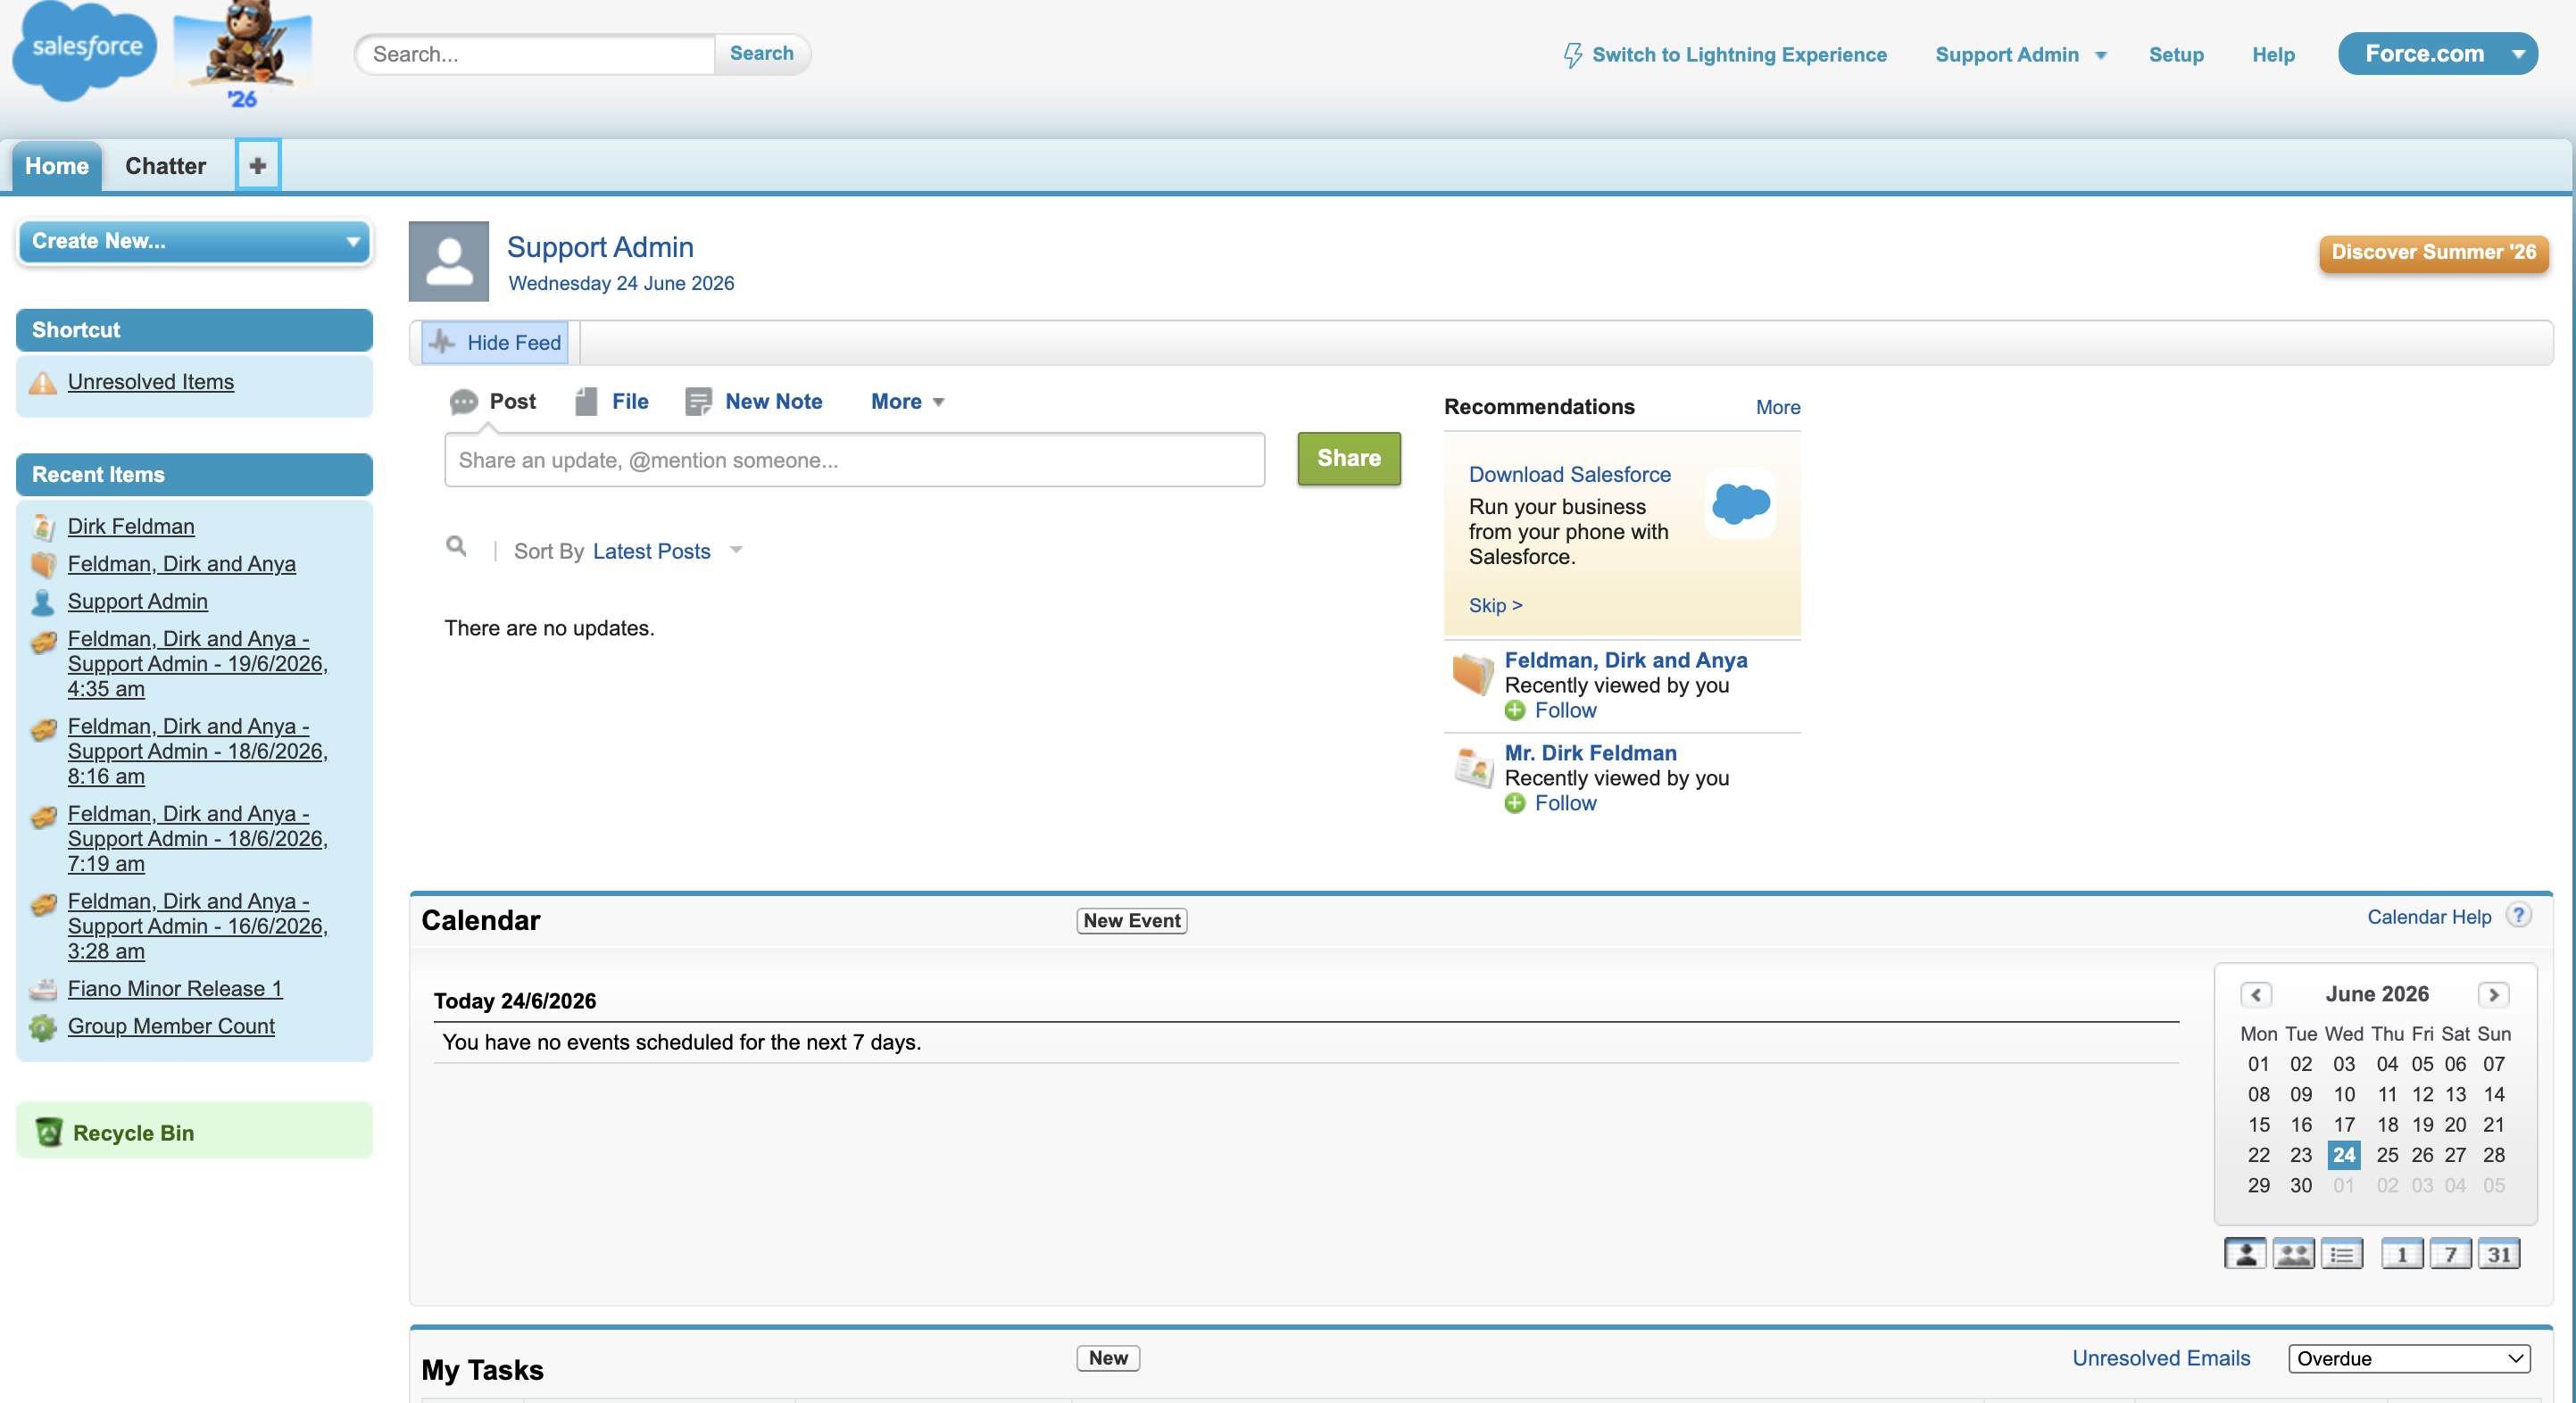Viewport: 2576px width, 1403px height.
Task: Click the Calendar Help question mark icon
Action: (2518, 915)
